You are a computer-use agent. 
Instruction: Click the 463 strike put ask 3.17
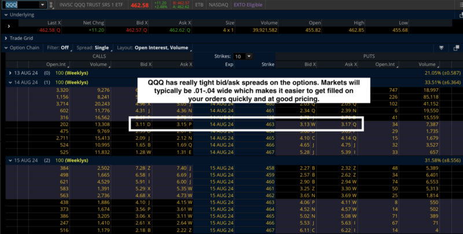[x=346, y=123]
